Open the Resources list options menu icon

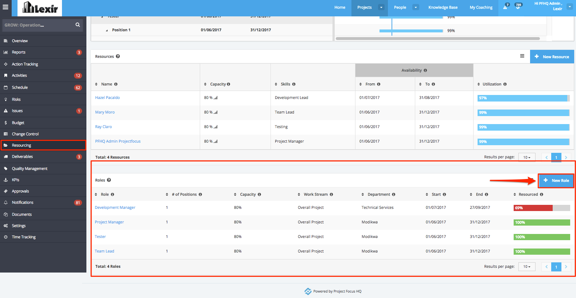(522, 56)
